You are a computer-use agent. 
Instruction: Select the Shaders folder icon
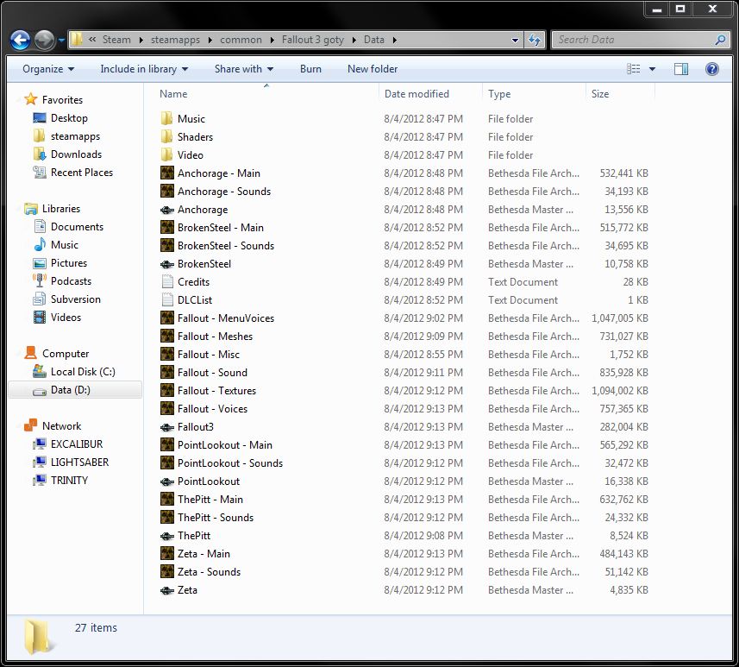click(166, 137)
